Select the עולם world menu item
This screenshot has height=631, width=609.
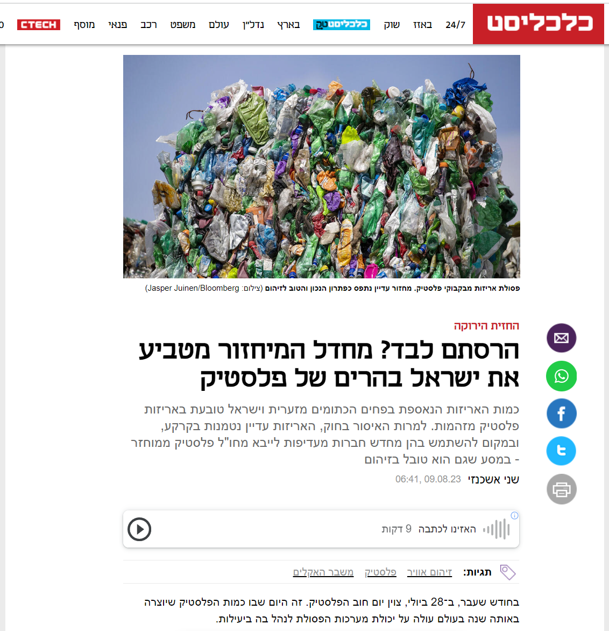[x=219, y=25]
